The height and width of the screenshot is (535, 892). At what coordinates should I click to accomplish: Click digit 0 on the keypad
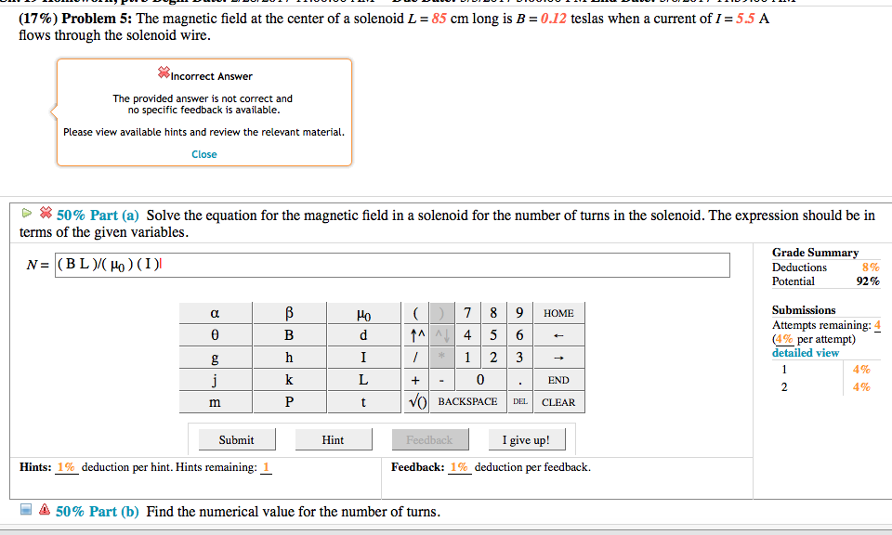click(480, 380)
